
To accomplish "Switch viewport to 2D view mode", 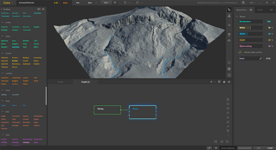I will tap(229, 25).
